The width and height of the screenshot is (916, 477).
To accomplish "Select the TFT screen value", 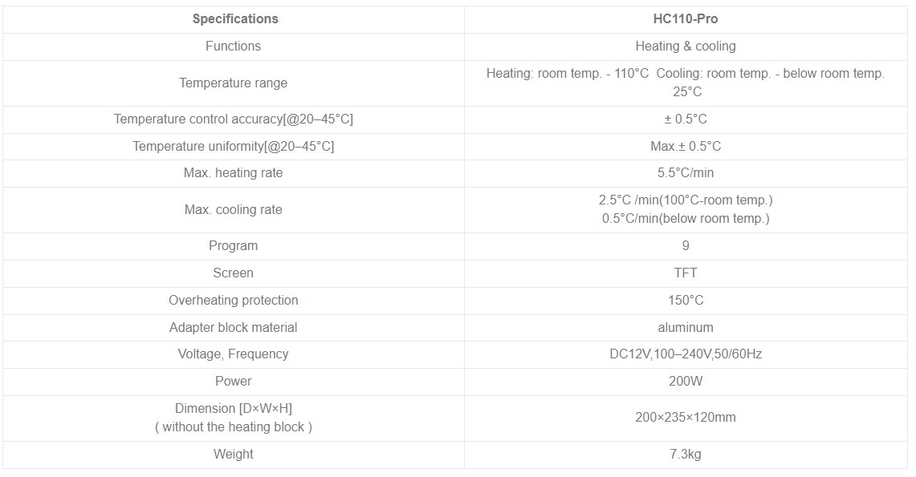I will point(686,273).
